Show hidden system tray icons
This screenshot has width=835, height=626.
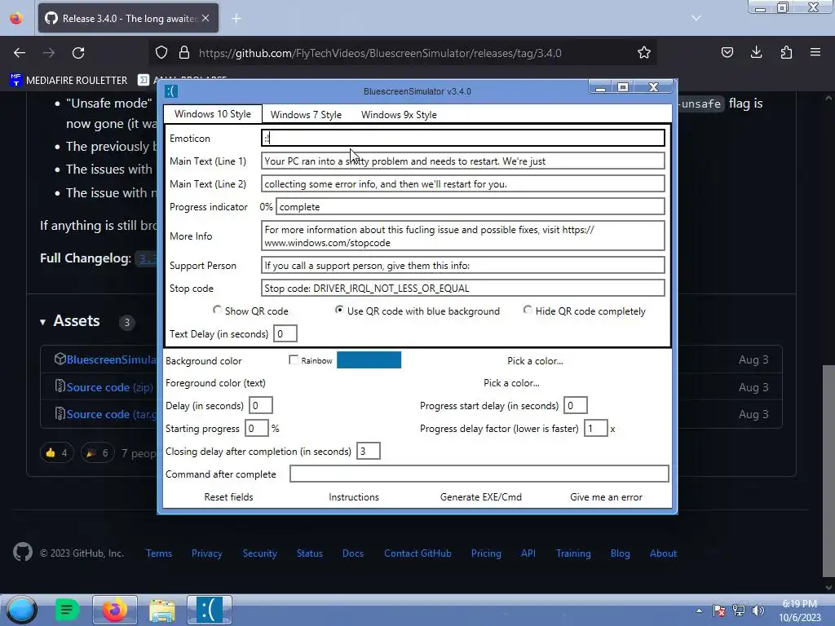[x=699, y=611]
